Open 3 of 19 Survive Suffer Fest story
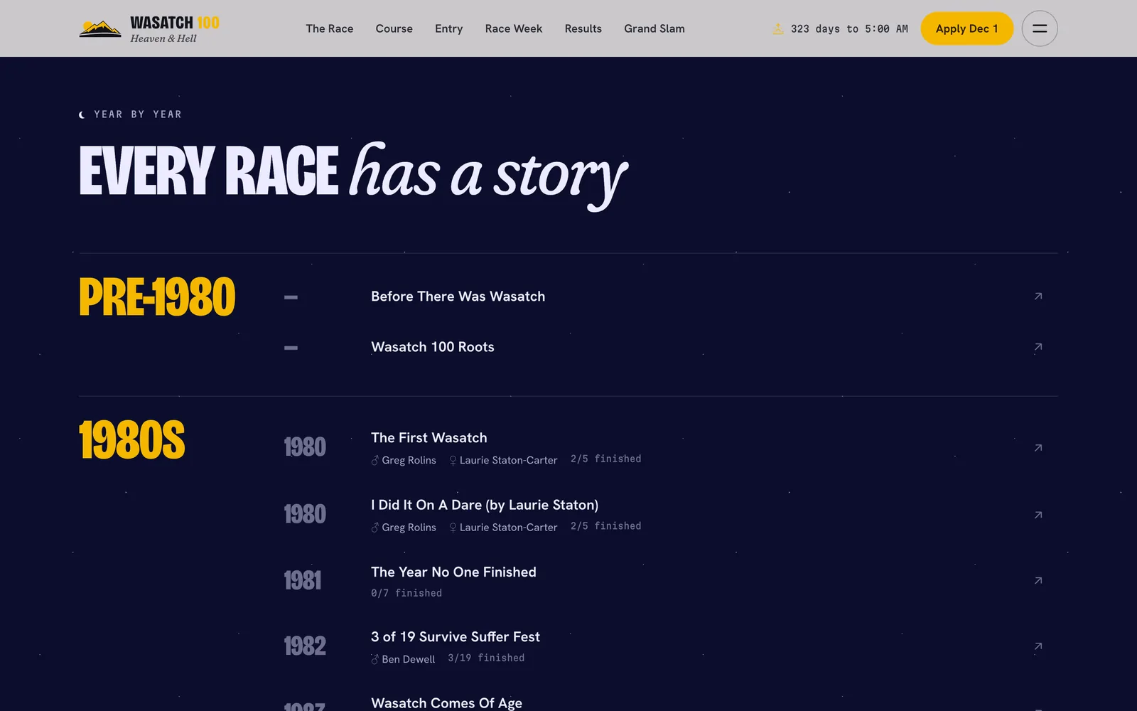The width and height of the screenshot is (1137, 711). point(455,637)
